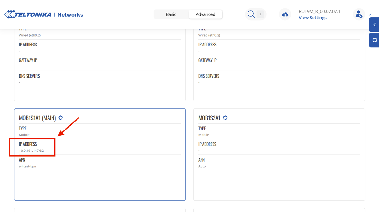Open MOB1S1A1 (MAIN) interface gear settings
The width and height of the screenshot is (379, 212).
[x=60, y=118]
